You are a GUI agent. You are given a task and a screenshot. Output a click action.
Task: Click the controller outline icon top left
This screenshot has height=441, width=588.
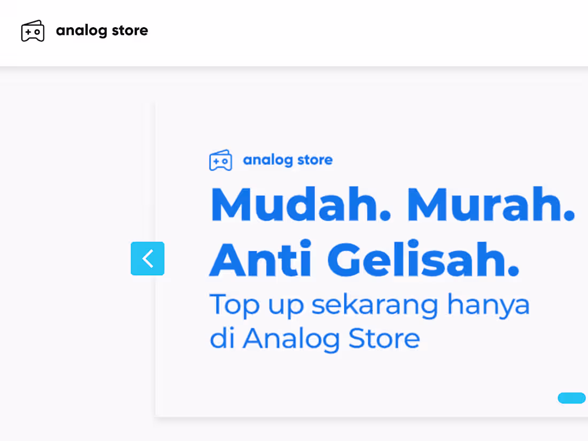pos(33,30)
